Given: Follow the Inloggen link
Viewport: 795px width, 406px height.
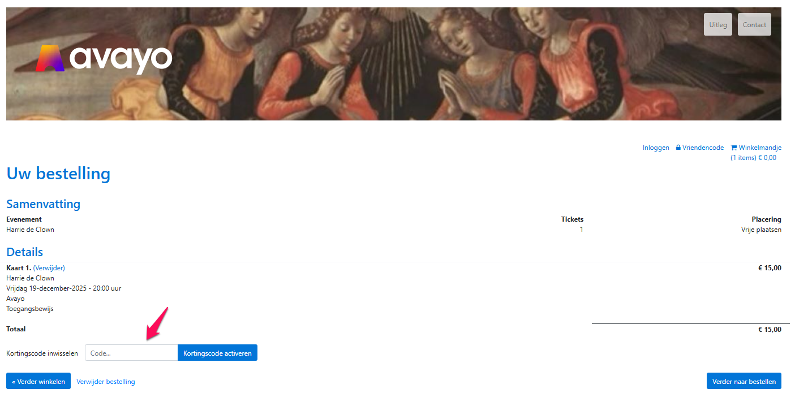Looking at the screenshot, I should [x=656, y=148].
